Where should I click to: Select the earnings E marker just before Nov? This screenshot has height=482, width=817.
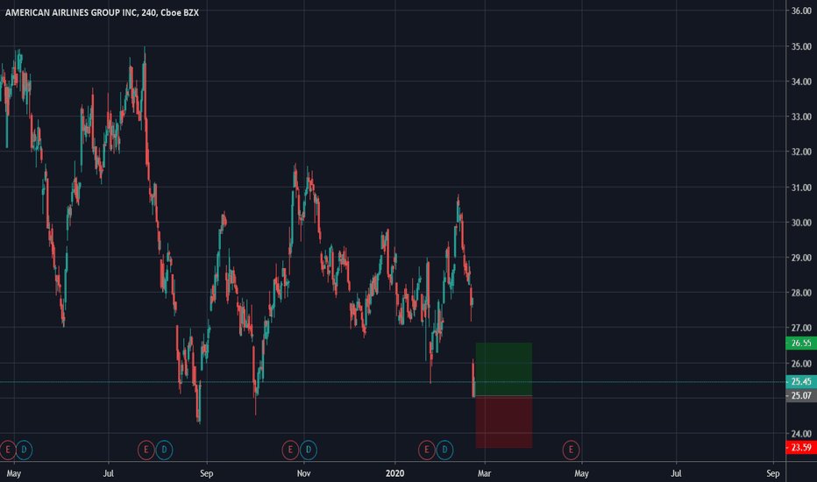click(x=290, y=450)
